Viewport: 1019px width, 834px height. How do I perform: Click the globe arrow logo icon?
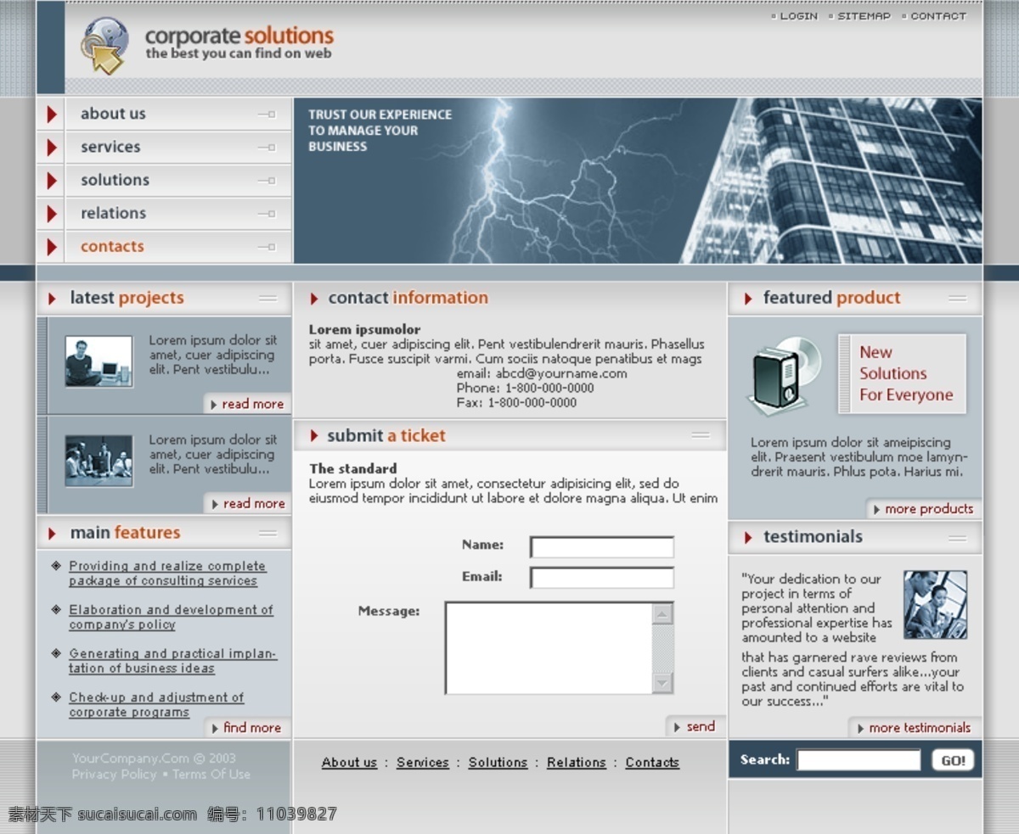[x=104, y=46]
